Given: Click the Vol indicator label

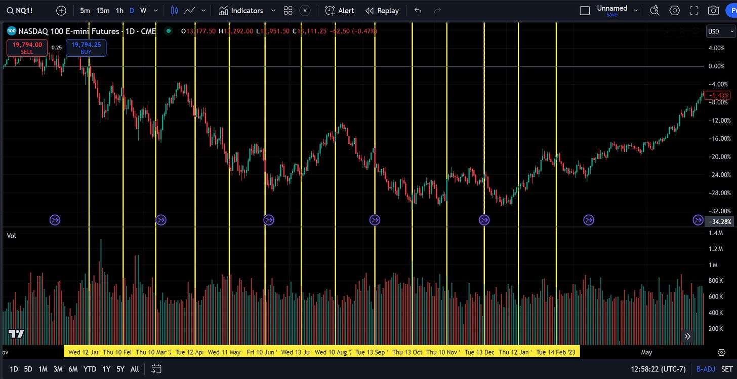Looking at the screenshot, I should [11, 236].
